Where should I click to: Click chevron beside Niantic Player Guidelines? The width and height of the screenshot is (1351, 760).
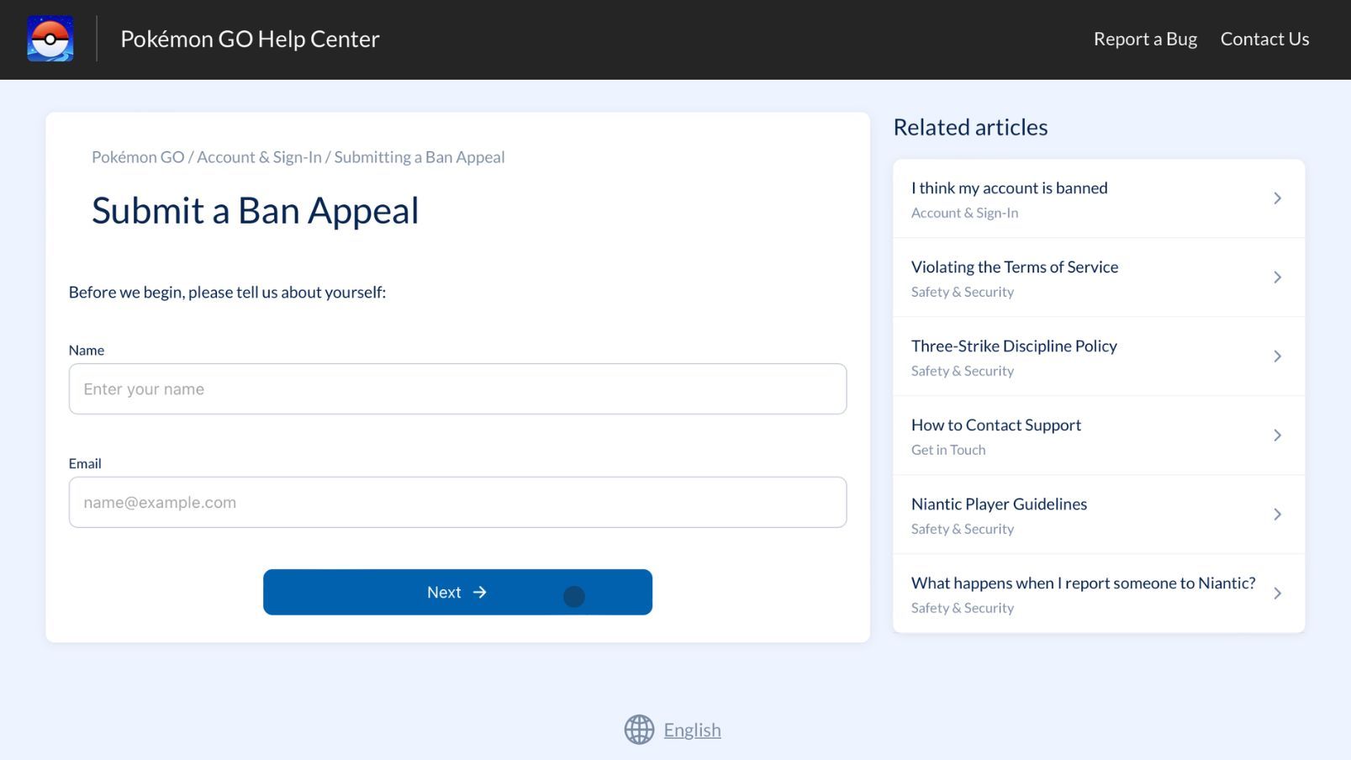point(1277,515)
